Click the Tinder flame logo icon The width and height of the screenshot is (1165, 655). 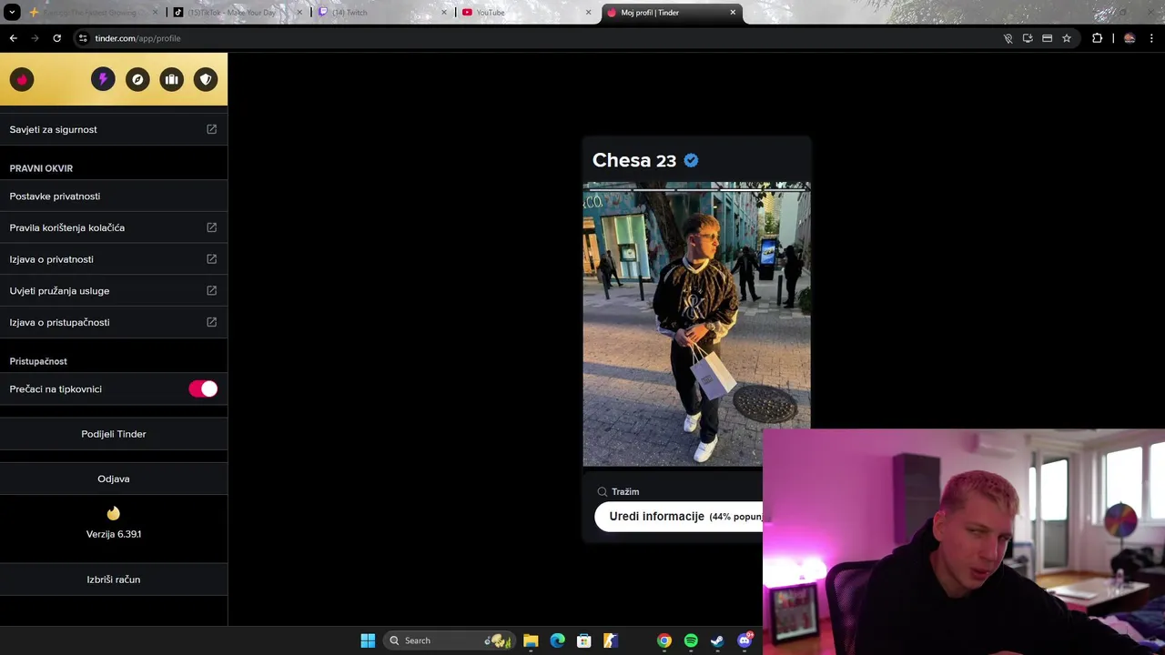pyautogui.click(x=22, y=79)
